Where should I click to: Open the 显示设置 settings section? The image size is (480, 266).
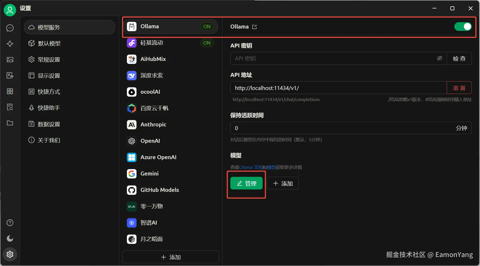click(x=70, y=76)
